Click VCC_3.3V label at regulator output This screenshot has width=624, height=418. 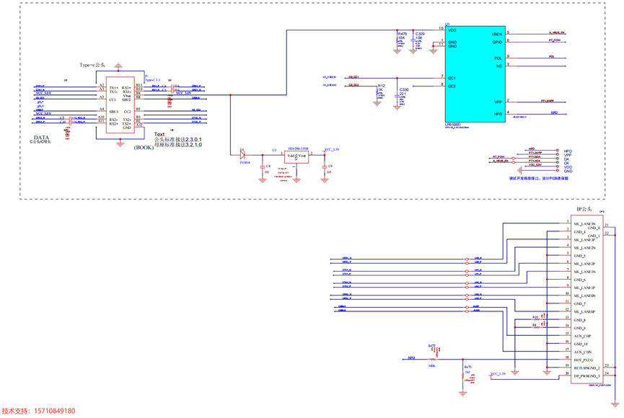click(332, 149)
